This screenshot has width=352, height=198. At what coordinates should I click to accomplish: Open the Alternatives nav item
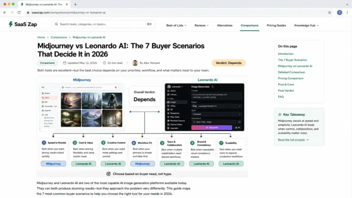click(224, 25)
